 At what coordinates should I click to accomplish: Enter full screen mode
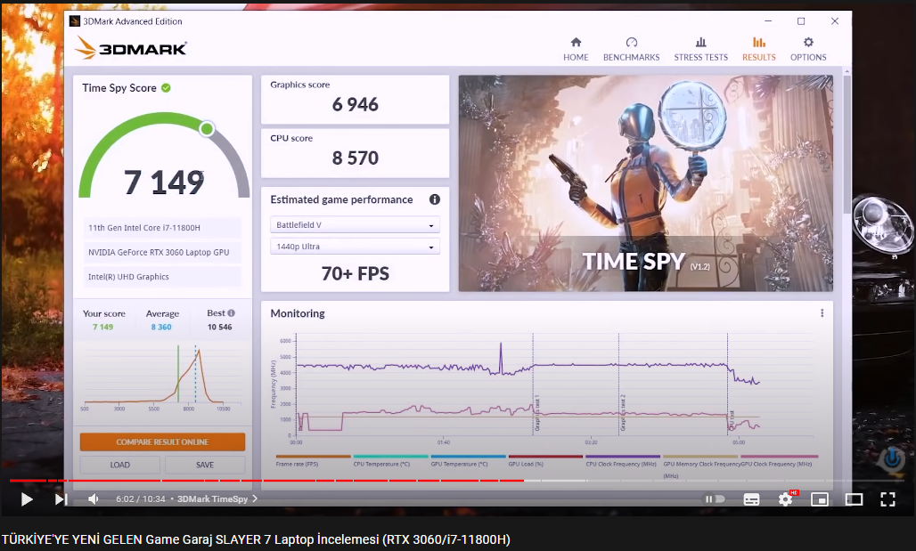pyautogui.click(x=888, y=499)
